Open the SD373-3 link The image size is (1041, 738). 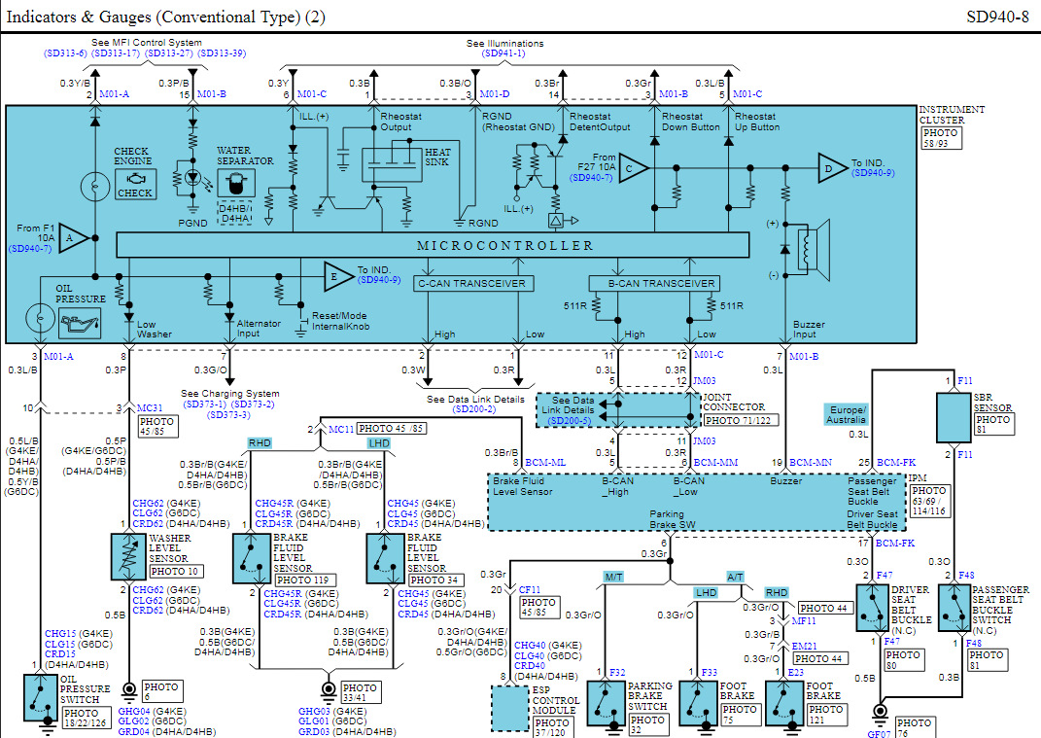(228, 414)
